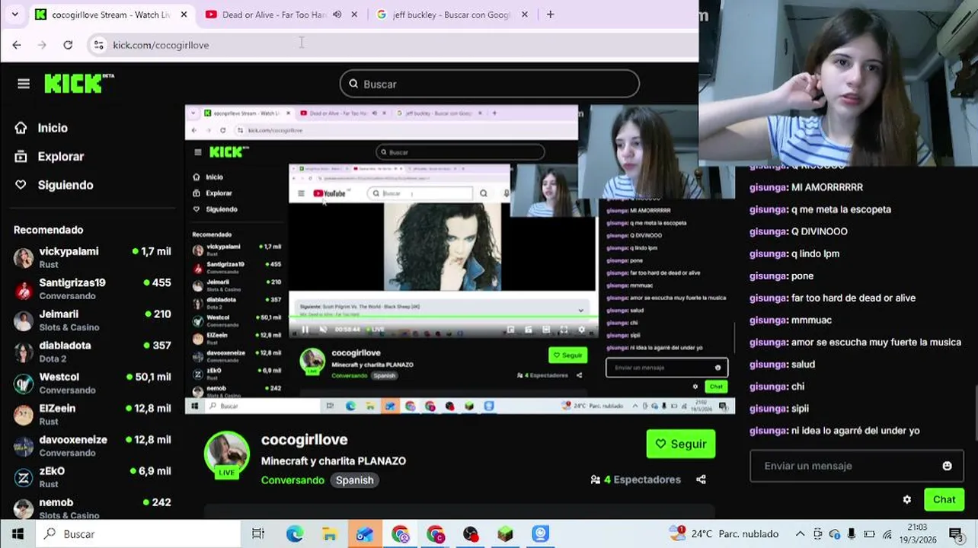
Task: Open the chat emoji picker
Action: click(947, 466)
